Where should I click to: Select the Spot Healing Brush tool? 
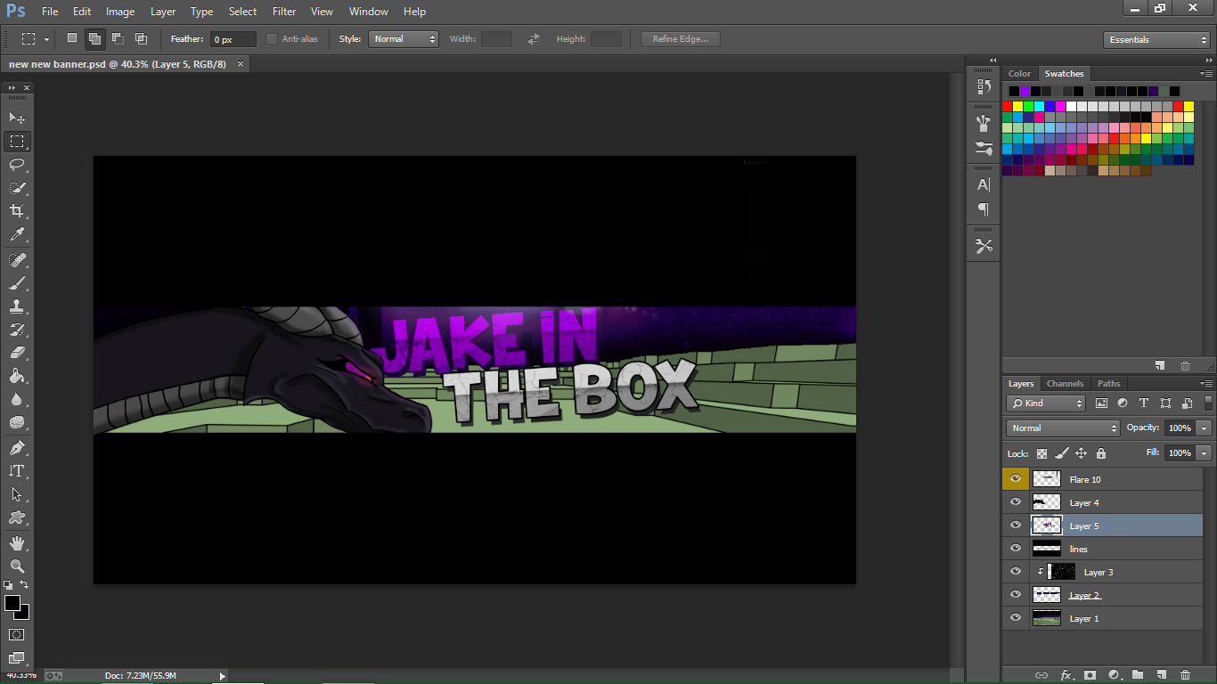(17, 260)
